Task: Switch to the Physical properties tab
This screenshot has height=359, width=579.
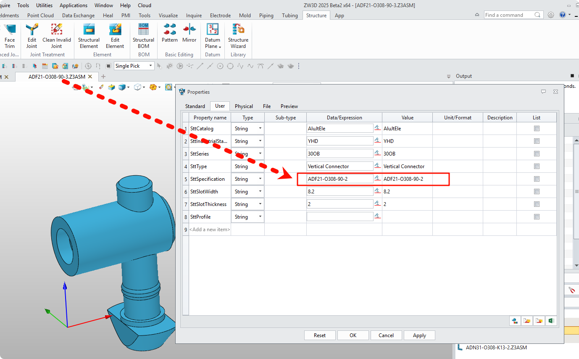Action: [x=244, y=106]
